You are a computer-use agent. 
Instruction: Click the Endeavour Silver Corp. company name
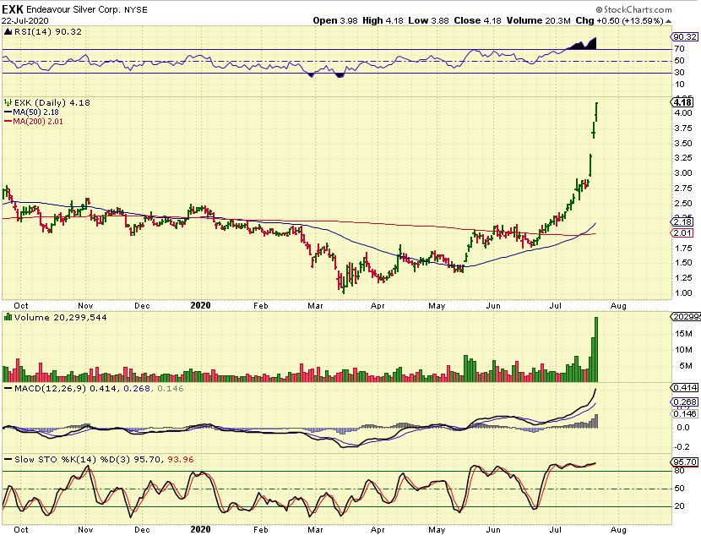pos(73,9)
